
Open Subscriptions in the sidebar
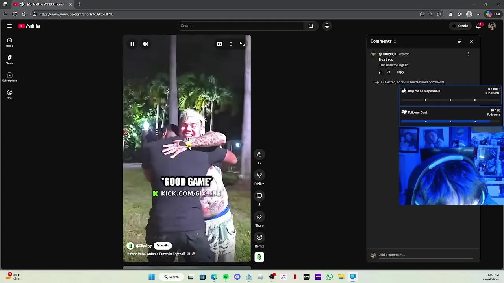pyautogui.click(x=9, y=77)
